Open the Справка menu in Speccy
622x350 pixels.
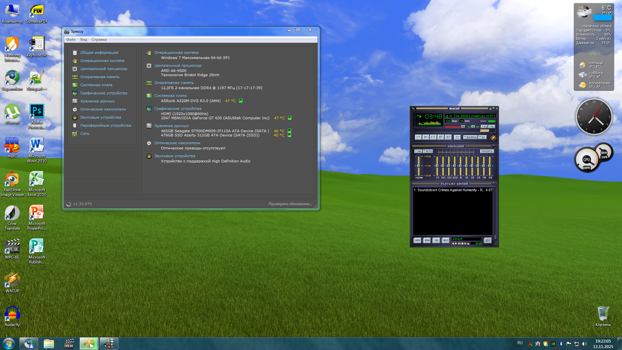pos(99,40)
